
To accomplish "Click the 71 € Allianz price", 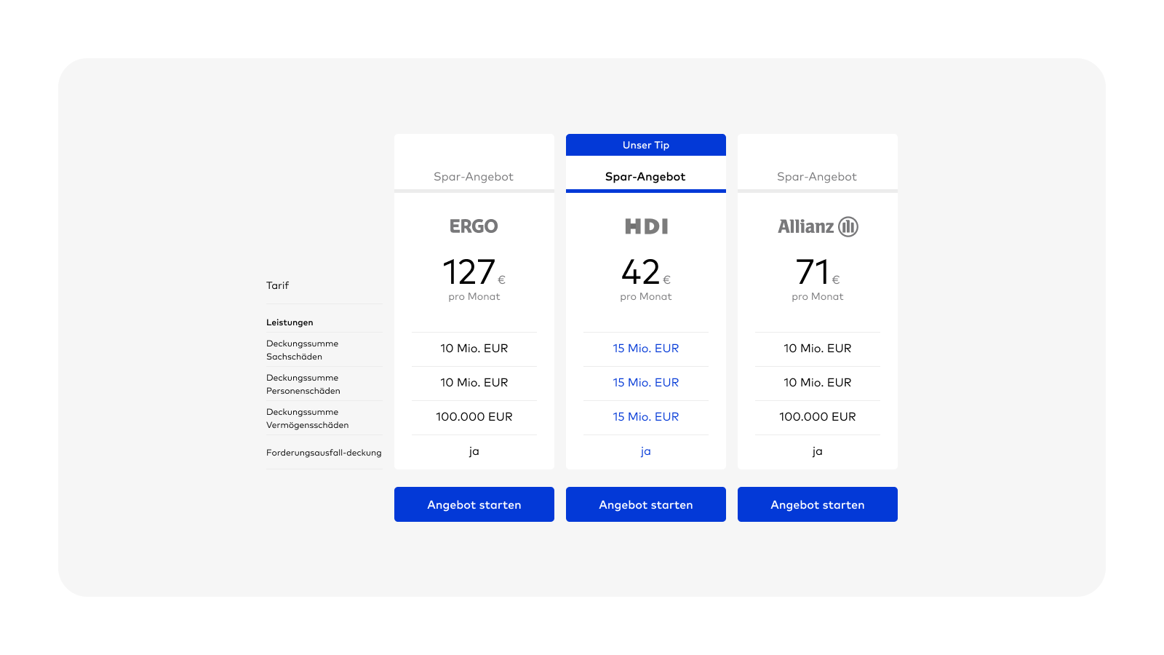I will coord(818,272).
